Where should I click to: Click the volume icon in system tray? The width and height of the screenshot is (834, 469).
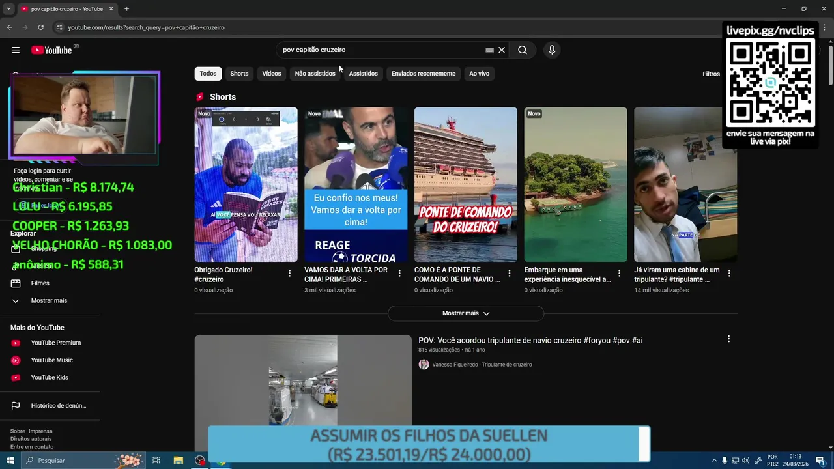point(745,461)
